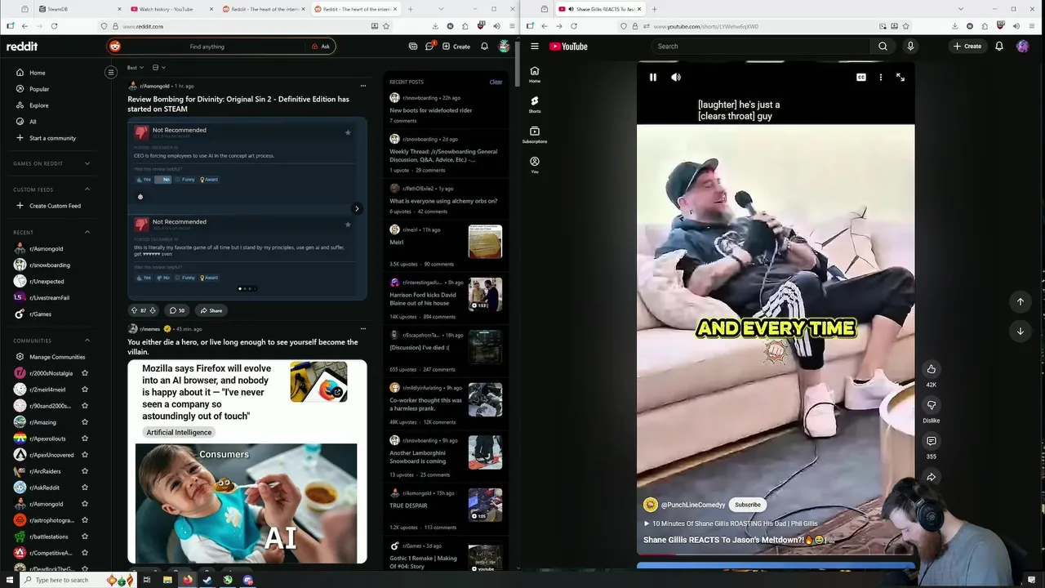This screenshot has height=588, width=1045.
Task: Collapse Recent section in sidebar
Action: pos(87,232)
